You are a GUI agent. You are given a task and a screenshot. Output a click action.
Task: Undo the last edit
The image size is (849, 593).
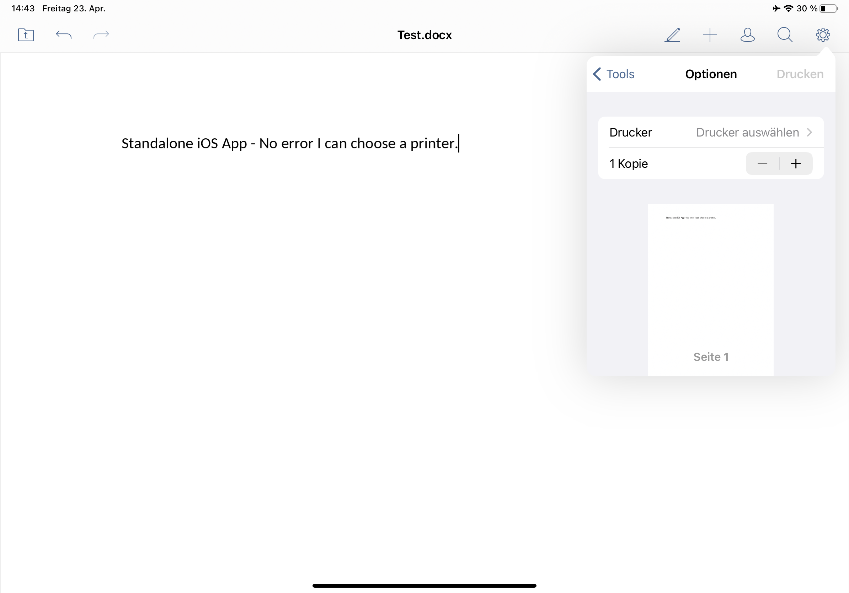64,35
